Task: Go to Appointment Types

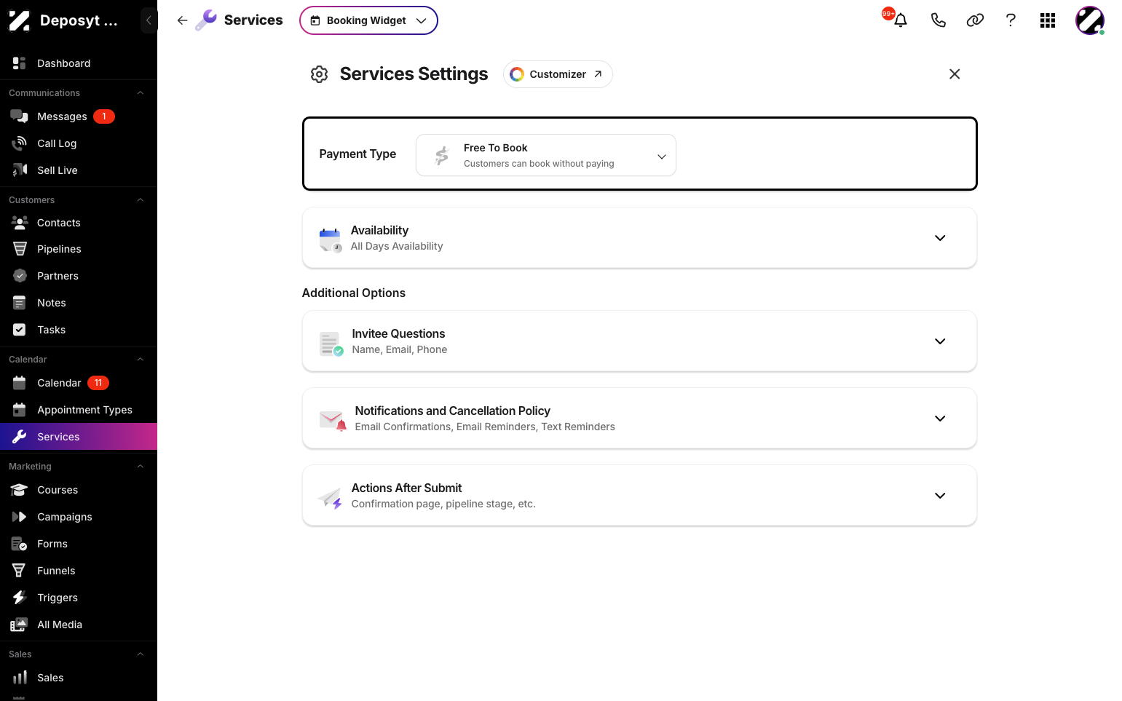Action: click(x=79, y=410)
